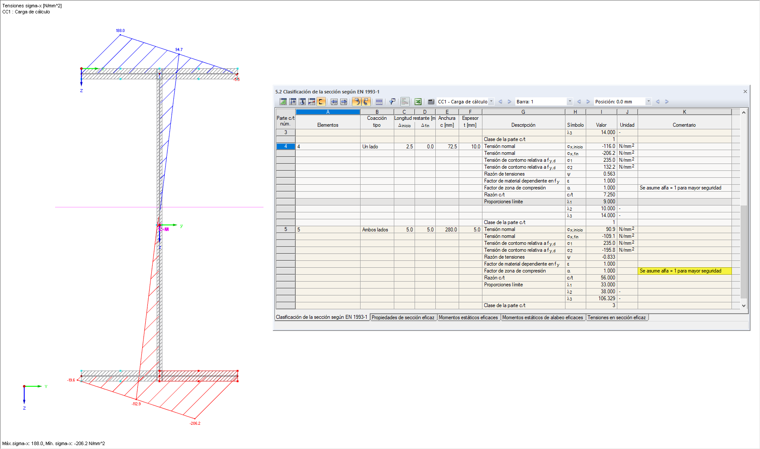Click the value cell '56.000'

pyautogui.click(x=601, y=278)
